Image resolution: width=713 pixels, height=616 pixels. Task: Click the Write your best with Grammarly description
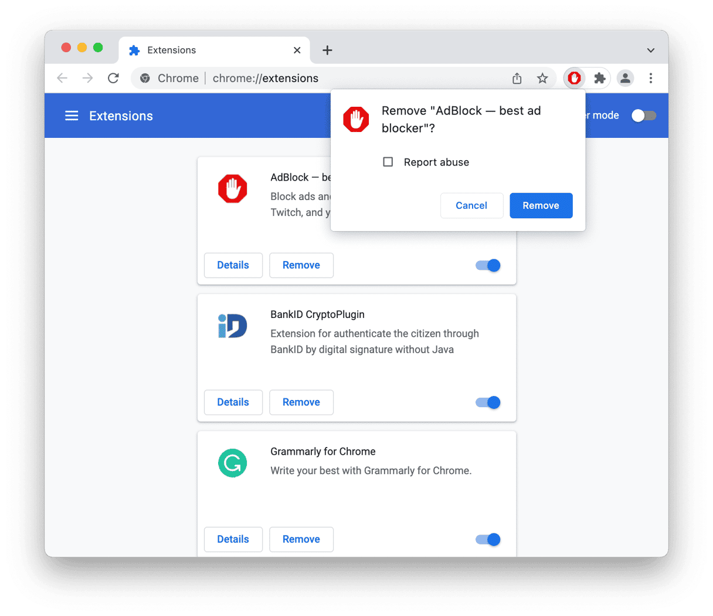pos(371,471)
